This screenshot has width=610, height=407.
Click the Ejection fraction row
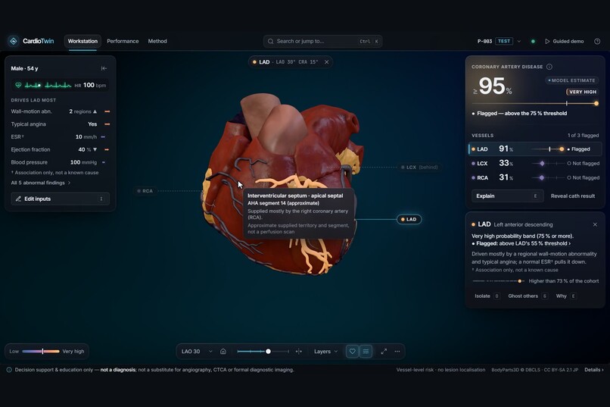click(61, 149)
